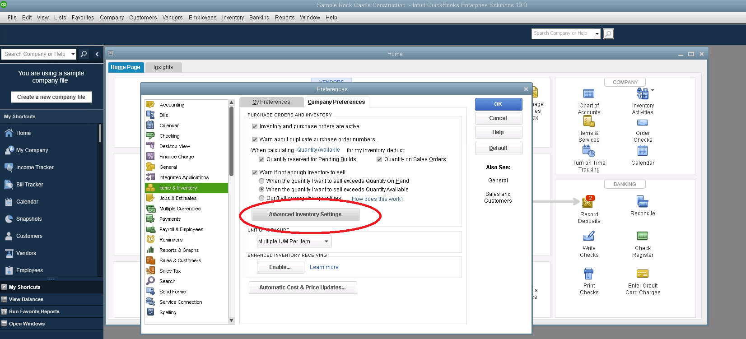Click the Advanced Inventory Settings button

coord(305,214)
